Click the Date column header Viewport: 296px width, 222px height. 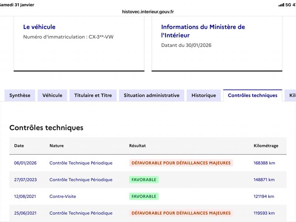pos(19,146)
